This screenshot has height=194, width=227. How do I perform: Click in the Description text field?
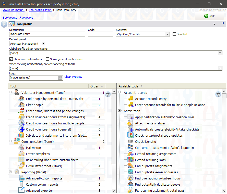point(47,34)
